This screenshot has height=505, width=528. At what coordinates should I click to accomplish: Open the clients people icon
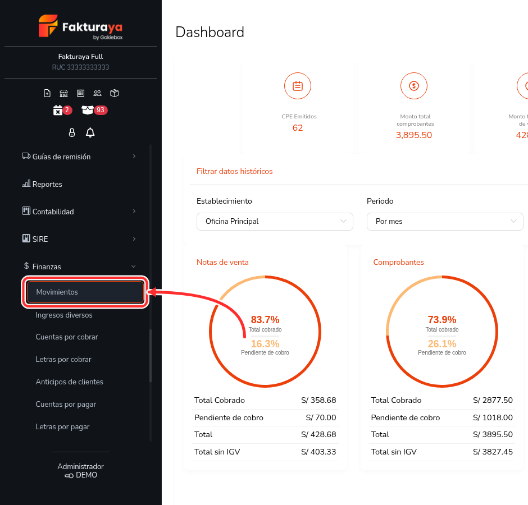pyautogui.click(x=97, y=93)
